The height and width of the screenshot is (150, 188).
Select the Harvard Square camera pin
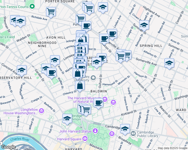pyautogui.click(x=85, y=138)
